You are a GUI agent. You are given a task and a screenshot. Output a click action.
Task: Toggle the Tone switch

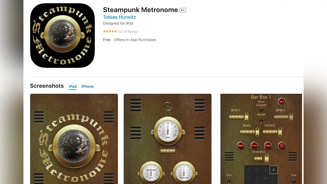coord(293,181)
